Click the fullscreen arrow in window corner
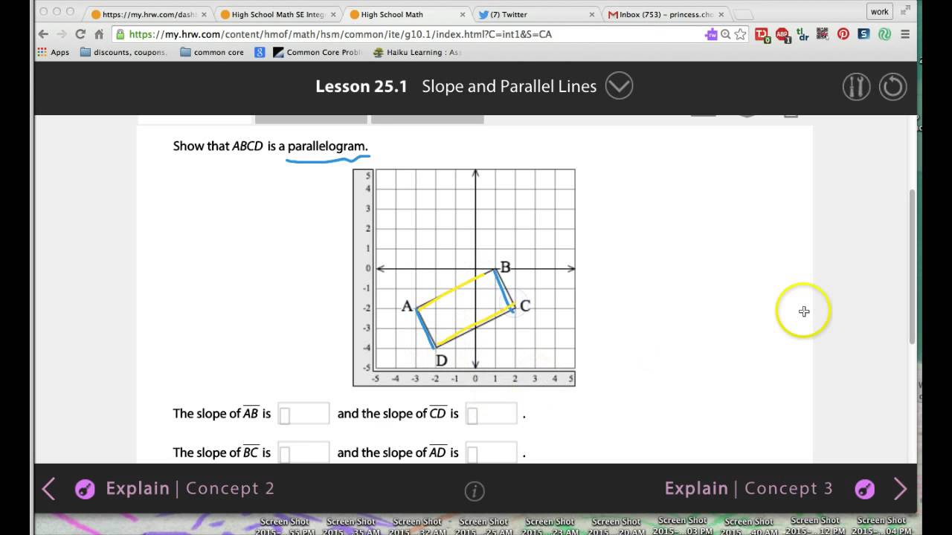Screen dimensions: 952x535 (x=905, y=10)
